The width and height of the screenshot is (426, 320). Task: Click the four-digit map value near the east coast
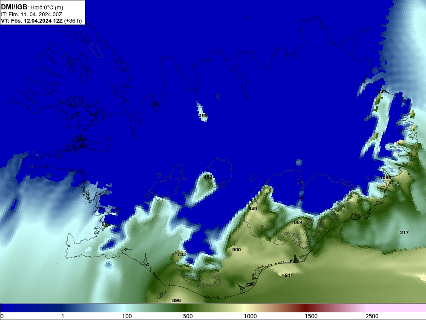[386, 177]
